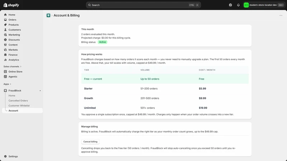Click the pin dot beside FraudBlock
Viewport: 287px width, 161px height.
[x=40, y=91]
